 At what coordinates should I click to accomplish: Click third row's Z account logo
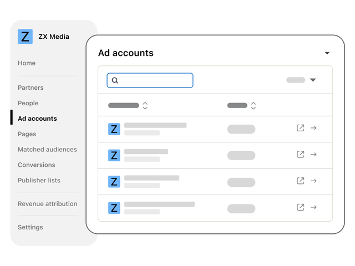coord(114,182)
